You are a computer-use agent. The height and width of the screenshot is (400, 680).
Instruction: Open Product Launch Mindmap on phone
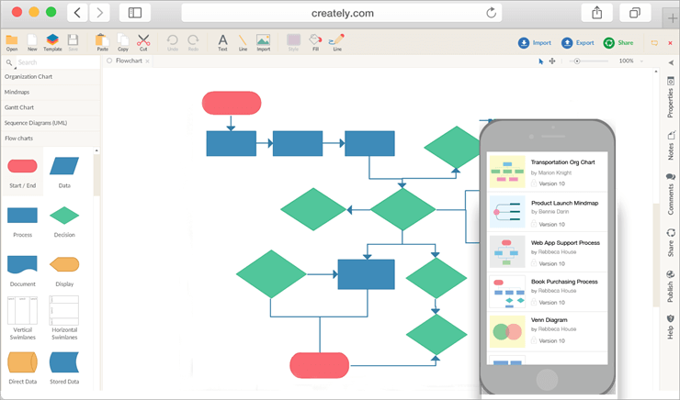pyautogui.click(x=548, y=212)
